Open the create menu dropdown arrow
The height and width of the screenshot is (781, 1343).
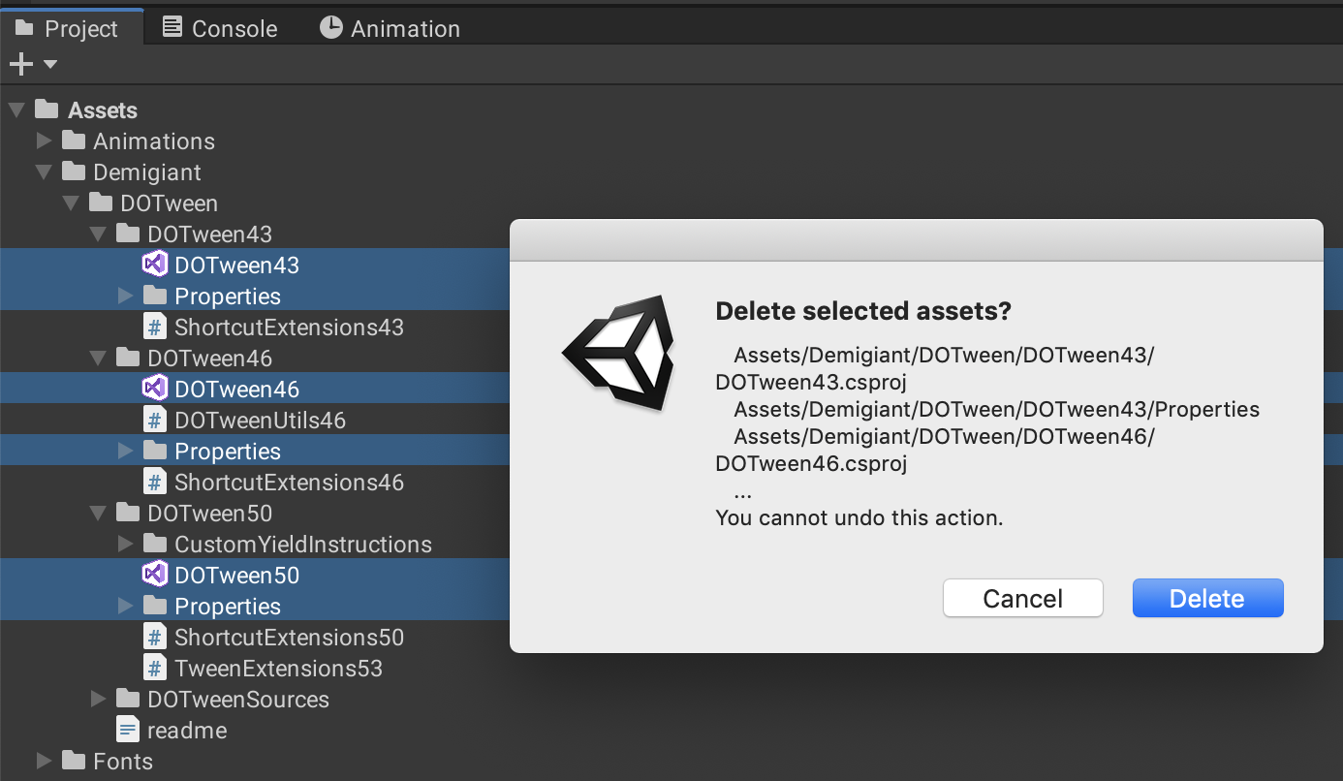tap(50, 64)
